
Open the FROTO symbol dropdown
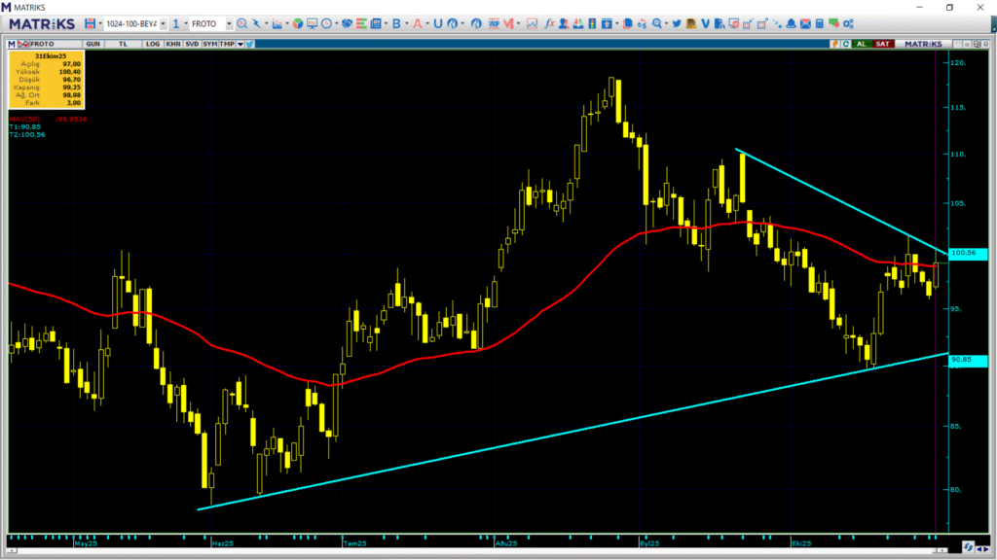coord(229,23)
